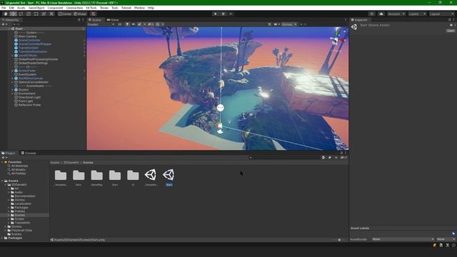Open the Component menu
The height and width of the screenshot is (257, 457).
pos(55,8)
